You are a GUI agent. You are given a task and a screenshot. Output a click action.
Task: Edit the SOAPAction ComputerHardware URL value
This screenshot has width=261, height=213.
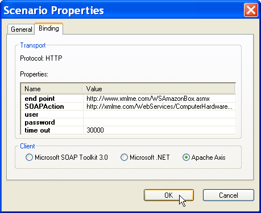pos(159,107)
